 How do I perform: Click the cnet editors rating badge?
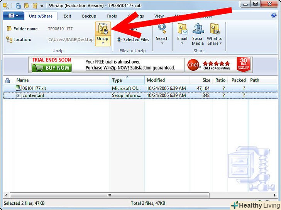click(x=208, y=65)
